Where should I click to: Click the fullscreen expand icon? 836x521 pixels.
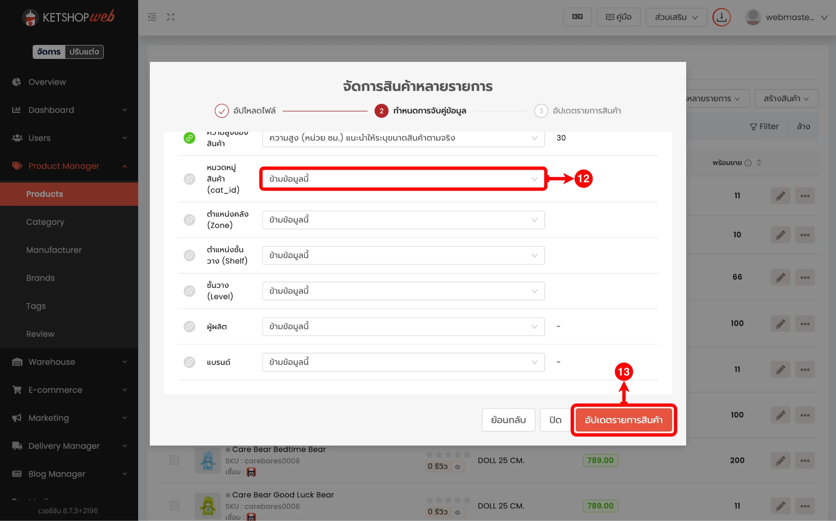170,17
